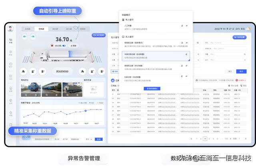Click the 无人值守 section header in popup

[128, 37]
